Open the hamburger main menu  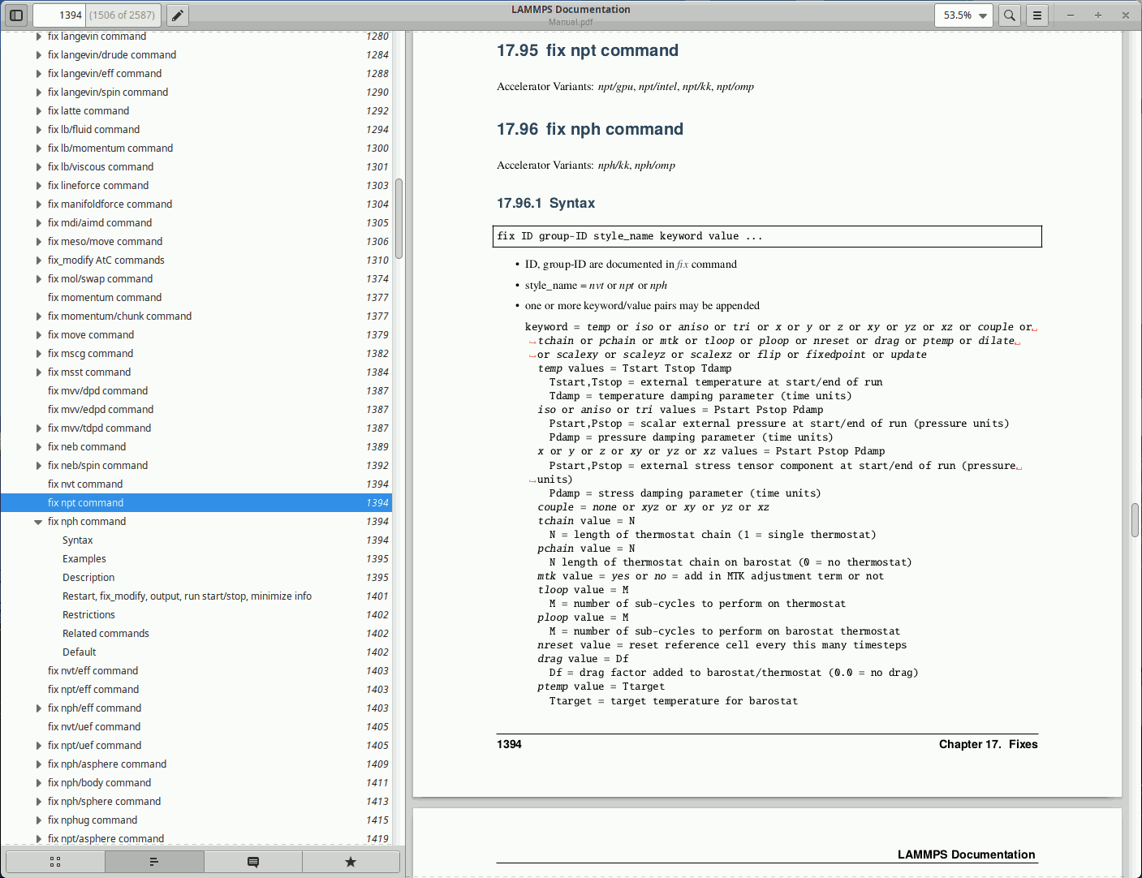pos(1036,15)
